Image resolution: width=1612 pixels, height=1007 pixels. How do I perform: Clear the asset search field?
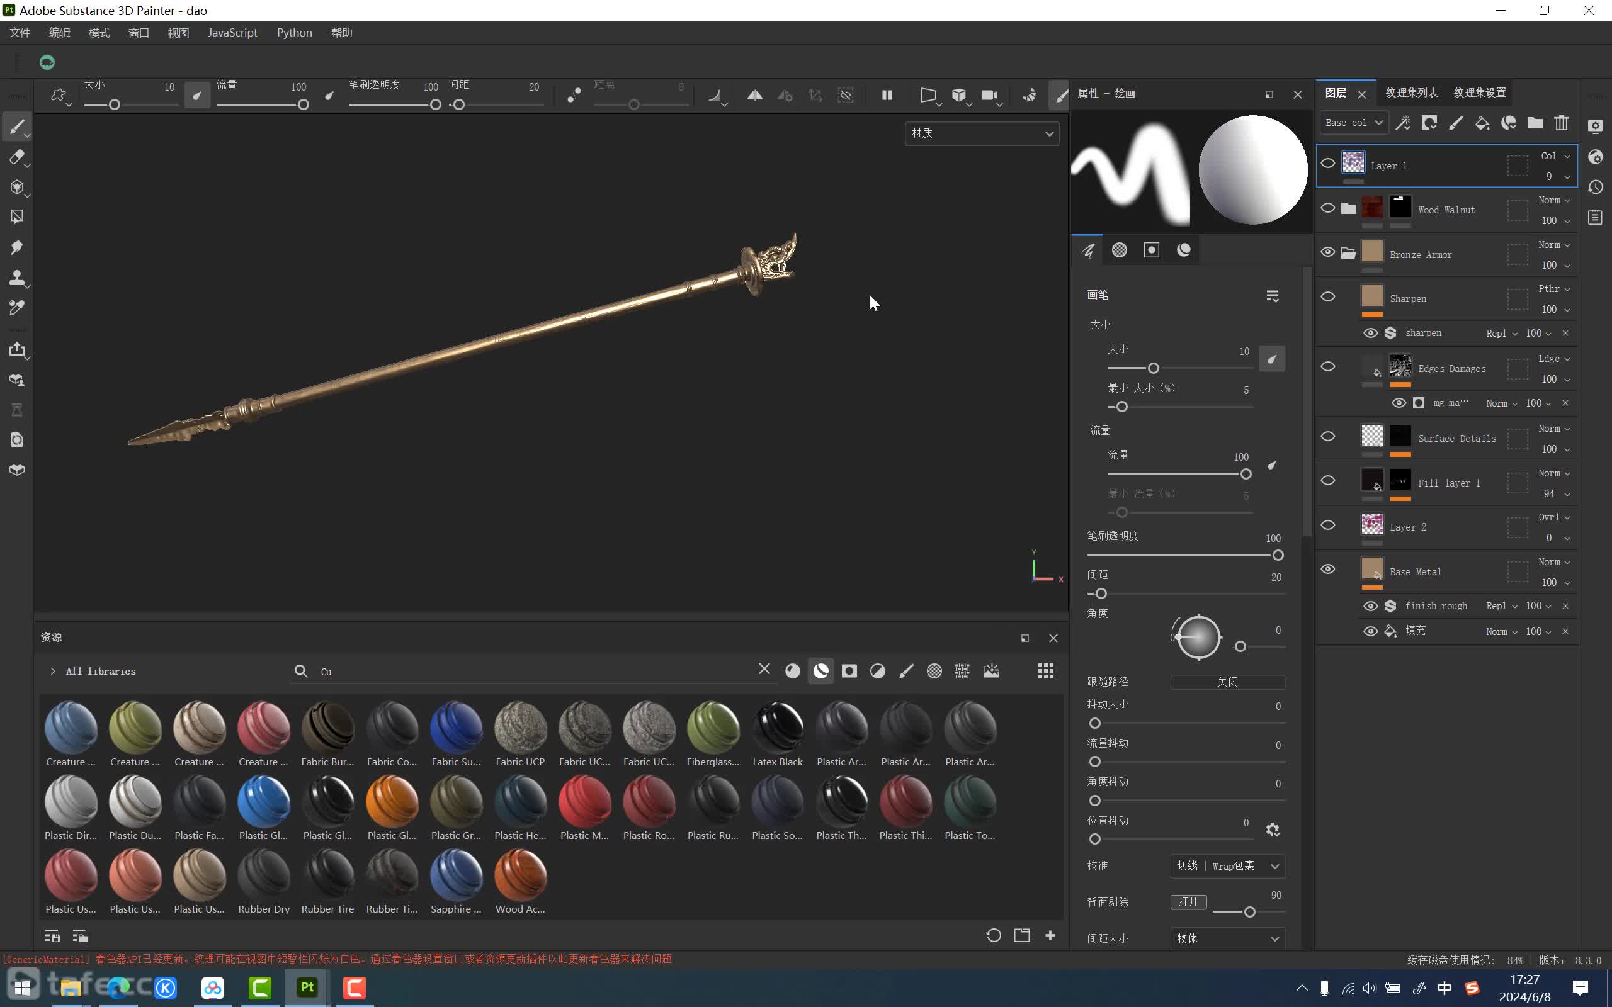point(764,668)
